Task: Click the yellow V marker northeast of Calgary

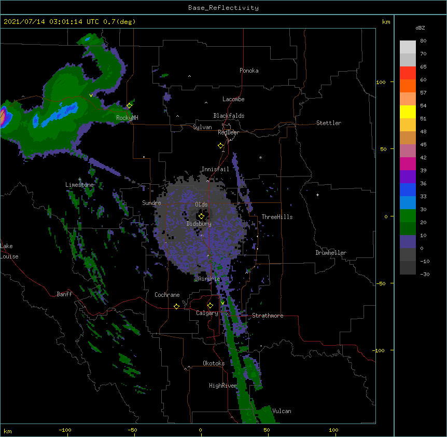Action: click(x=222, y=303)
